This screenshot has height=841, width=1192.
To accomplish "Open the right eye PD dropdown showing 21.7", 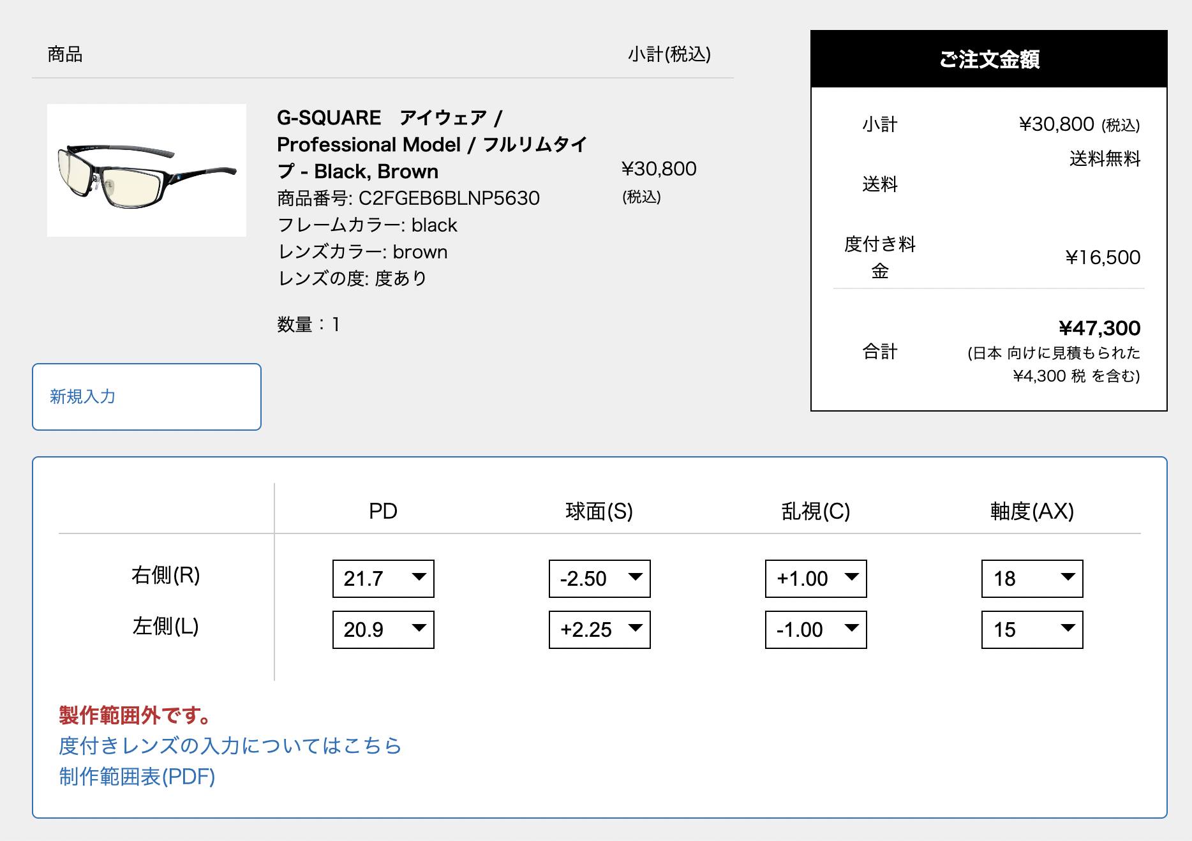I will [382, 578].
